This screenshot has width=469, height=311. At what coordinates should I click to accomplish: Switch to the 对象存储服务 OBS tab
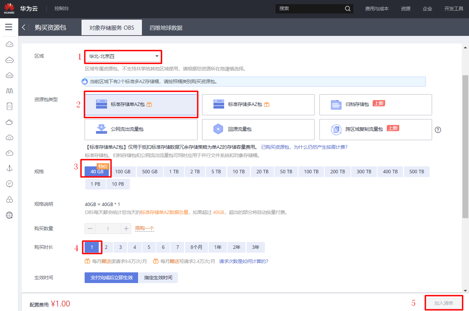[x=112, y=28]
